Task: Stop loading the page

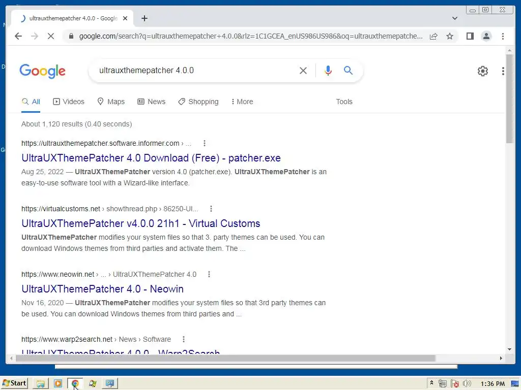Action: point(51,36)
